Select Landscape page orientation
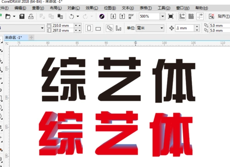Image resolution: width=230 pixels, height=167 pixels. pos(98,29)
